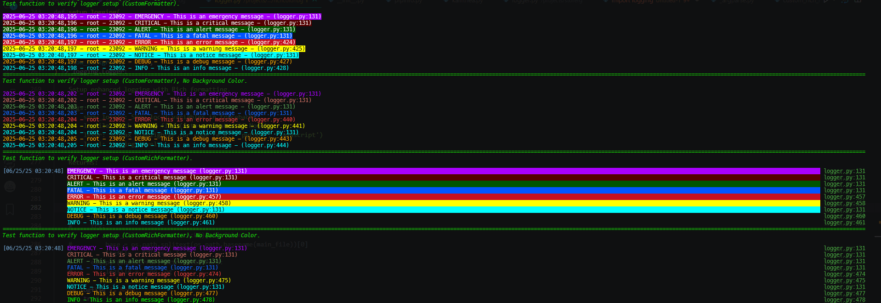Select the CRITICAL line timestamped 03:20:48,202

pyautogui.click(x=157, y=100)
